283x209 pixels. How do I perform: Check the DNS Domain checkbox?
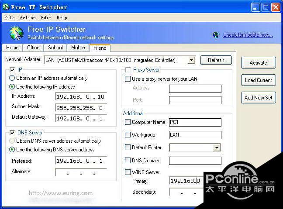point(128,160)
